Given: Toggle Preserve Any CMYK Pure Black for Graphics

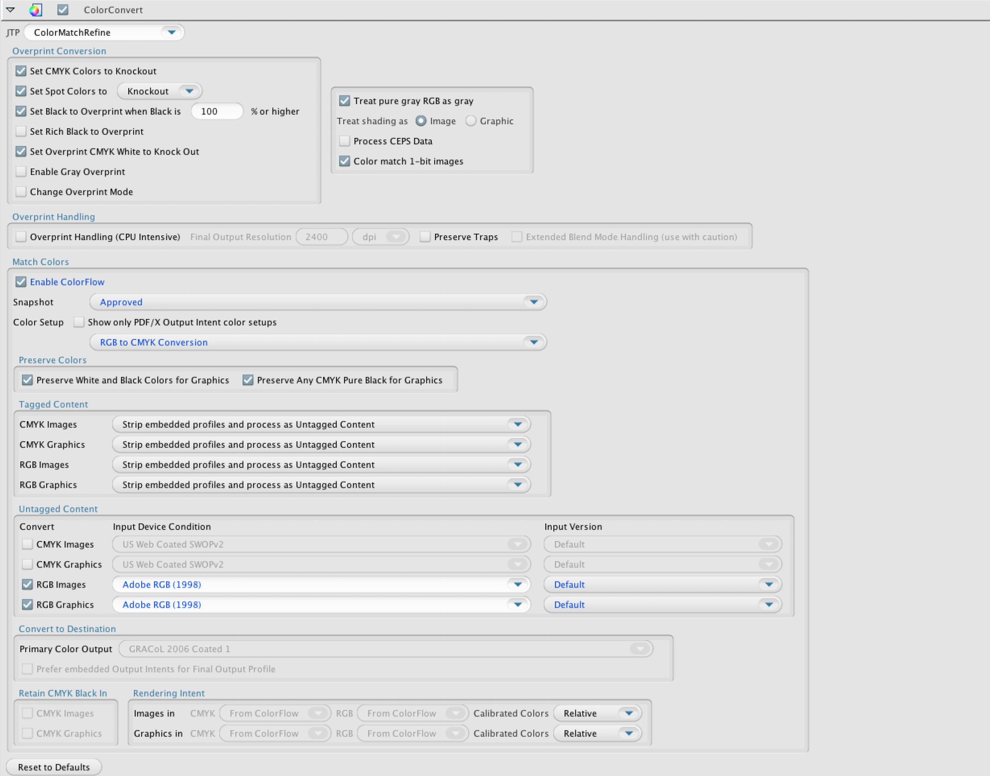Looking at the screenshot, I should click(x=248, y=380).
